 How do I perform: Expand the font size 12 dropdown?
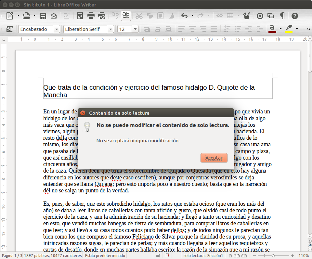coord(135,29)
